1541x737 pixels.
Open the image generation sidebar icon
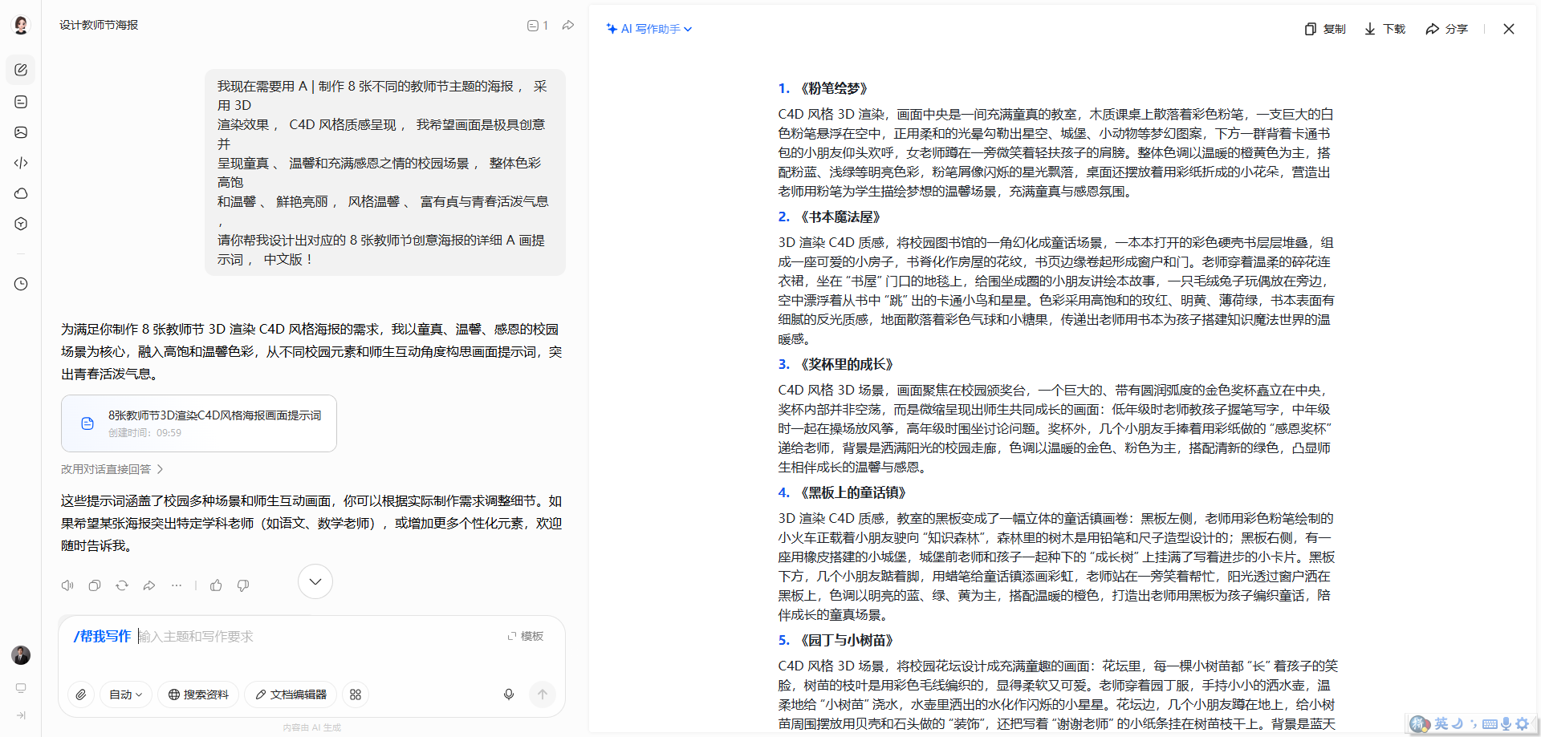coord(21,132)
